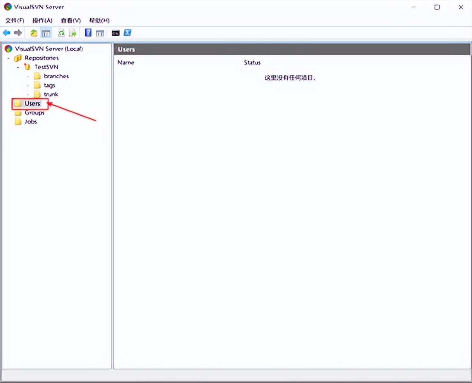Screen dimensions: 472x383
Task: Click the Up one level folder icon
Action: [34, 33]
